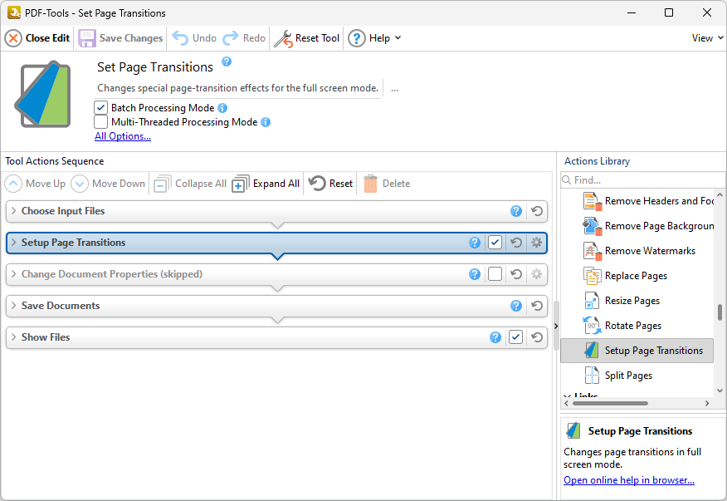Image resolution: width=727 pixels, height=501 pixels.
Task: Click info icon for Multi-Threaded Processing Mode
Action: coord(266,122)
